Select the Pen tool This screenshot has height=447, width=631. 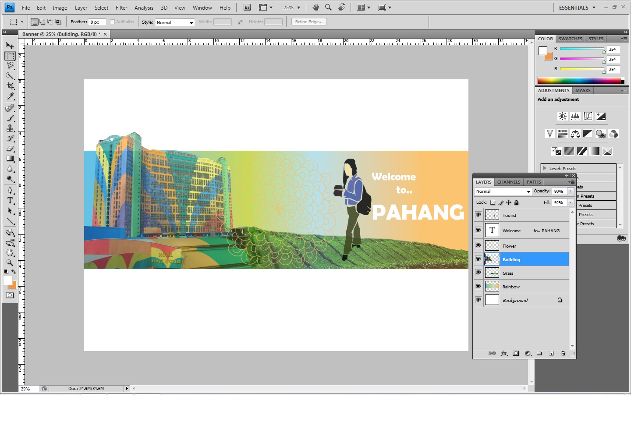point(10,190)
